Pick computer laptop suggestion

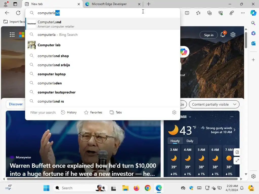click(x=103, y=74)
